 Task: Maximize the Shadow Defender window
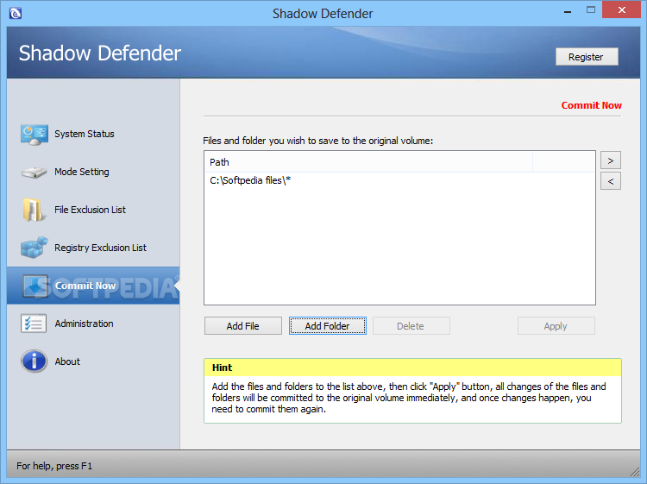click(x=591, y=10)
